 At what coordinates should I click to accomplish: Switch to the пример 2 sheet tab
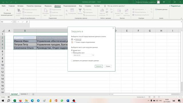click(24, 94)
